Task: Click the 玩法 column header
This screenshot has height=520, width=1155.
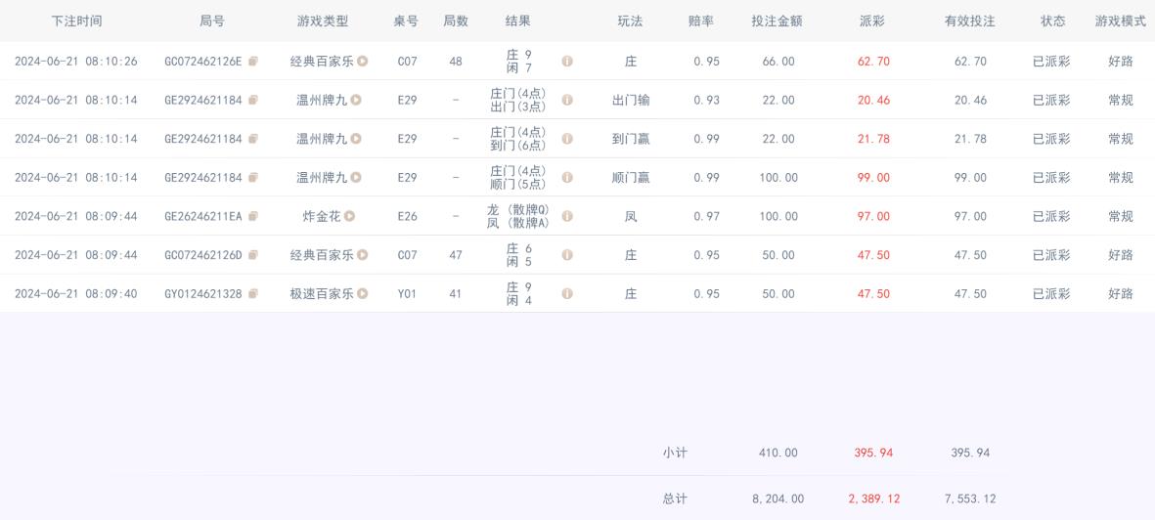Action: (x=631, y=22)
